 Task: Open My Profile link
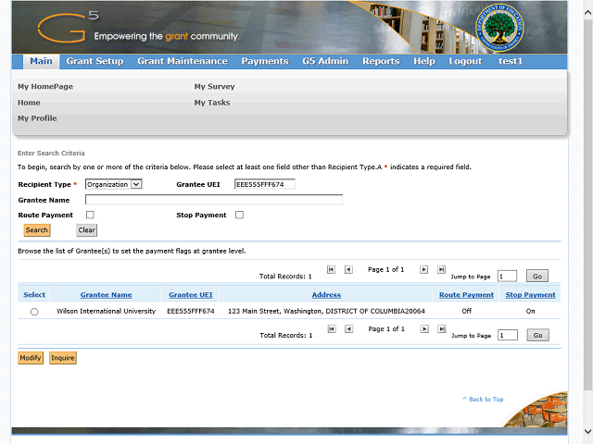coord(37,118)
